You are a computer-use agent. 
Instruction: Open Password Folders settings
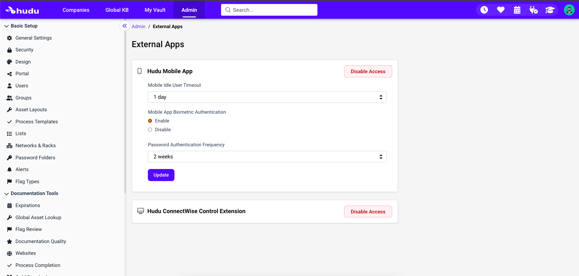pos(35,157)
